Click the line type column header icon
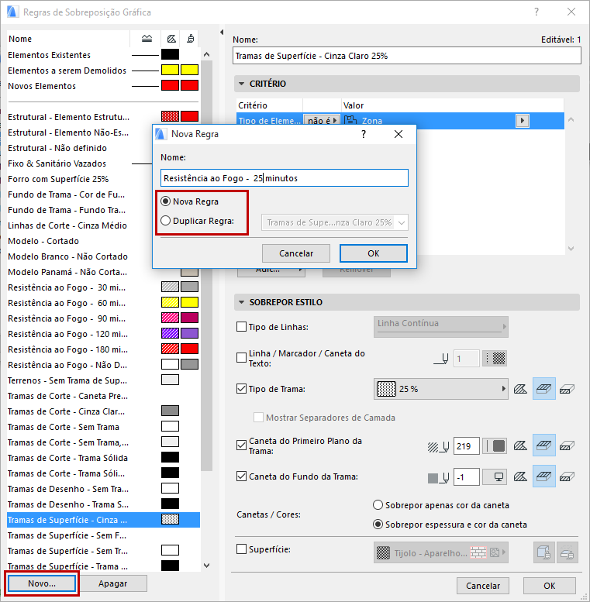Image resolution: width=590 pixels, height=602 pixels. [x=147, y=39]
